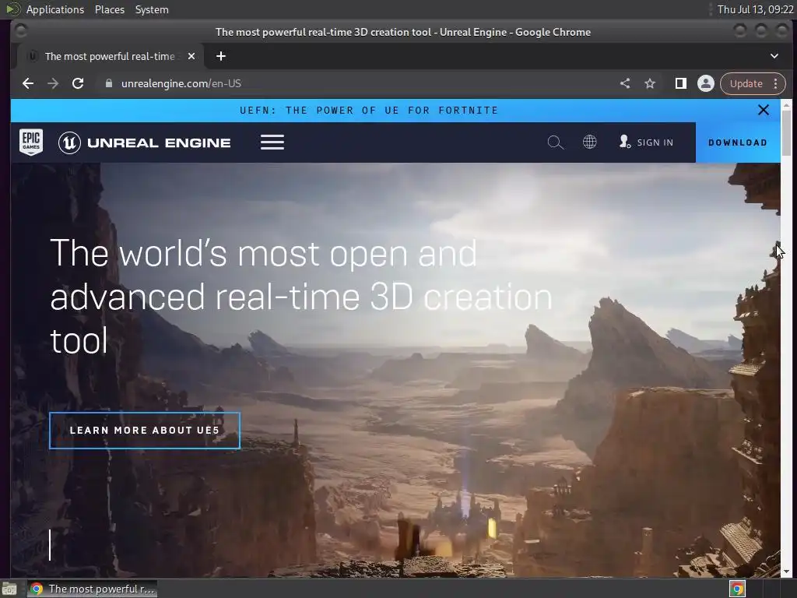Share this page icon
797x598 pixels.
(625, 83)
